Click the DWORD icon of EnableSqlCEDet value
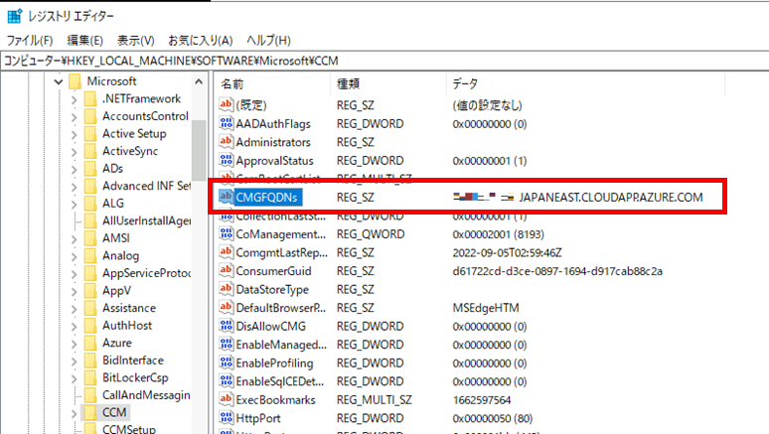The image size is (769, 434). click(226, 380)
